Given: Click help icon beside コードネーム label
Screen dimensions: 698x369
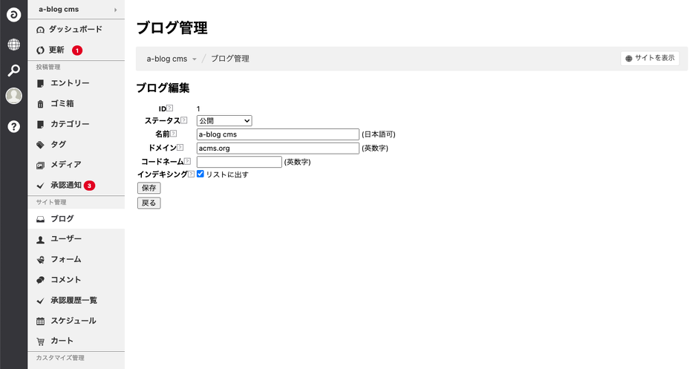Looking at the screenshot, I should pos(187,161).
